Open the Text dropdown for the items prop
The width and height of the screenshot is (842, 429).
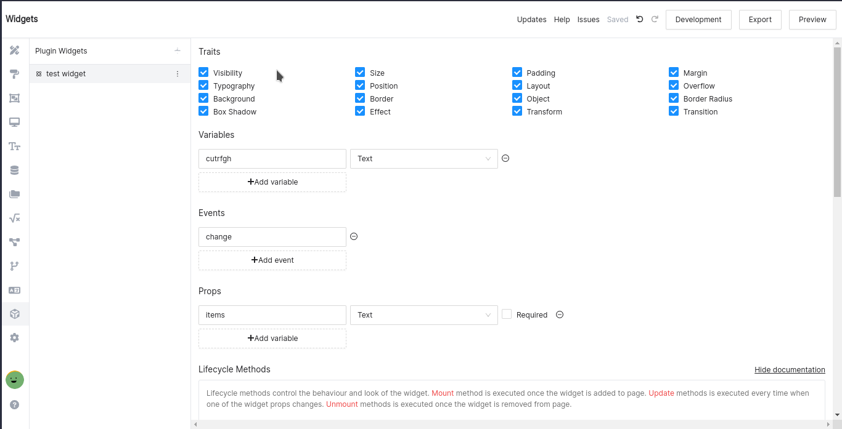(423, 315)
